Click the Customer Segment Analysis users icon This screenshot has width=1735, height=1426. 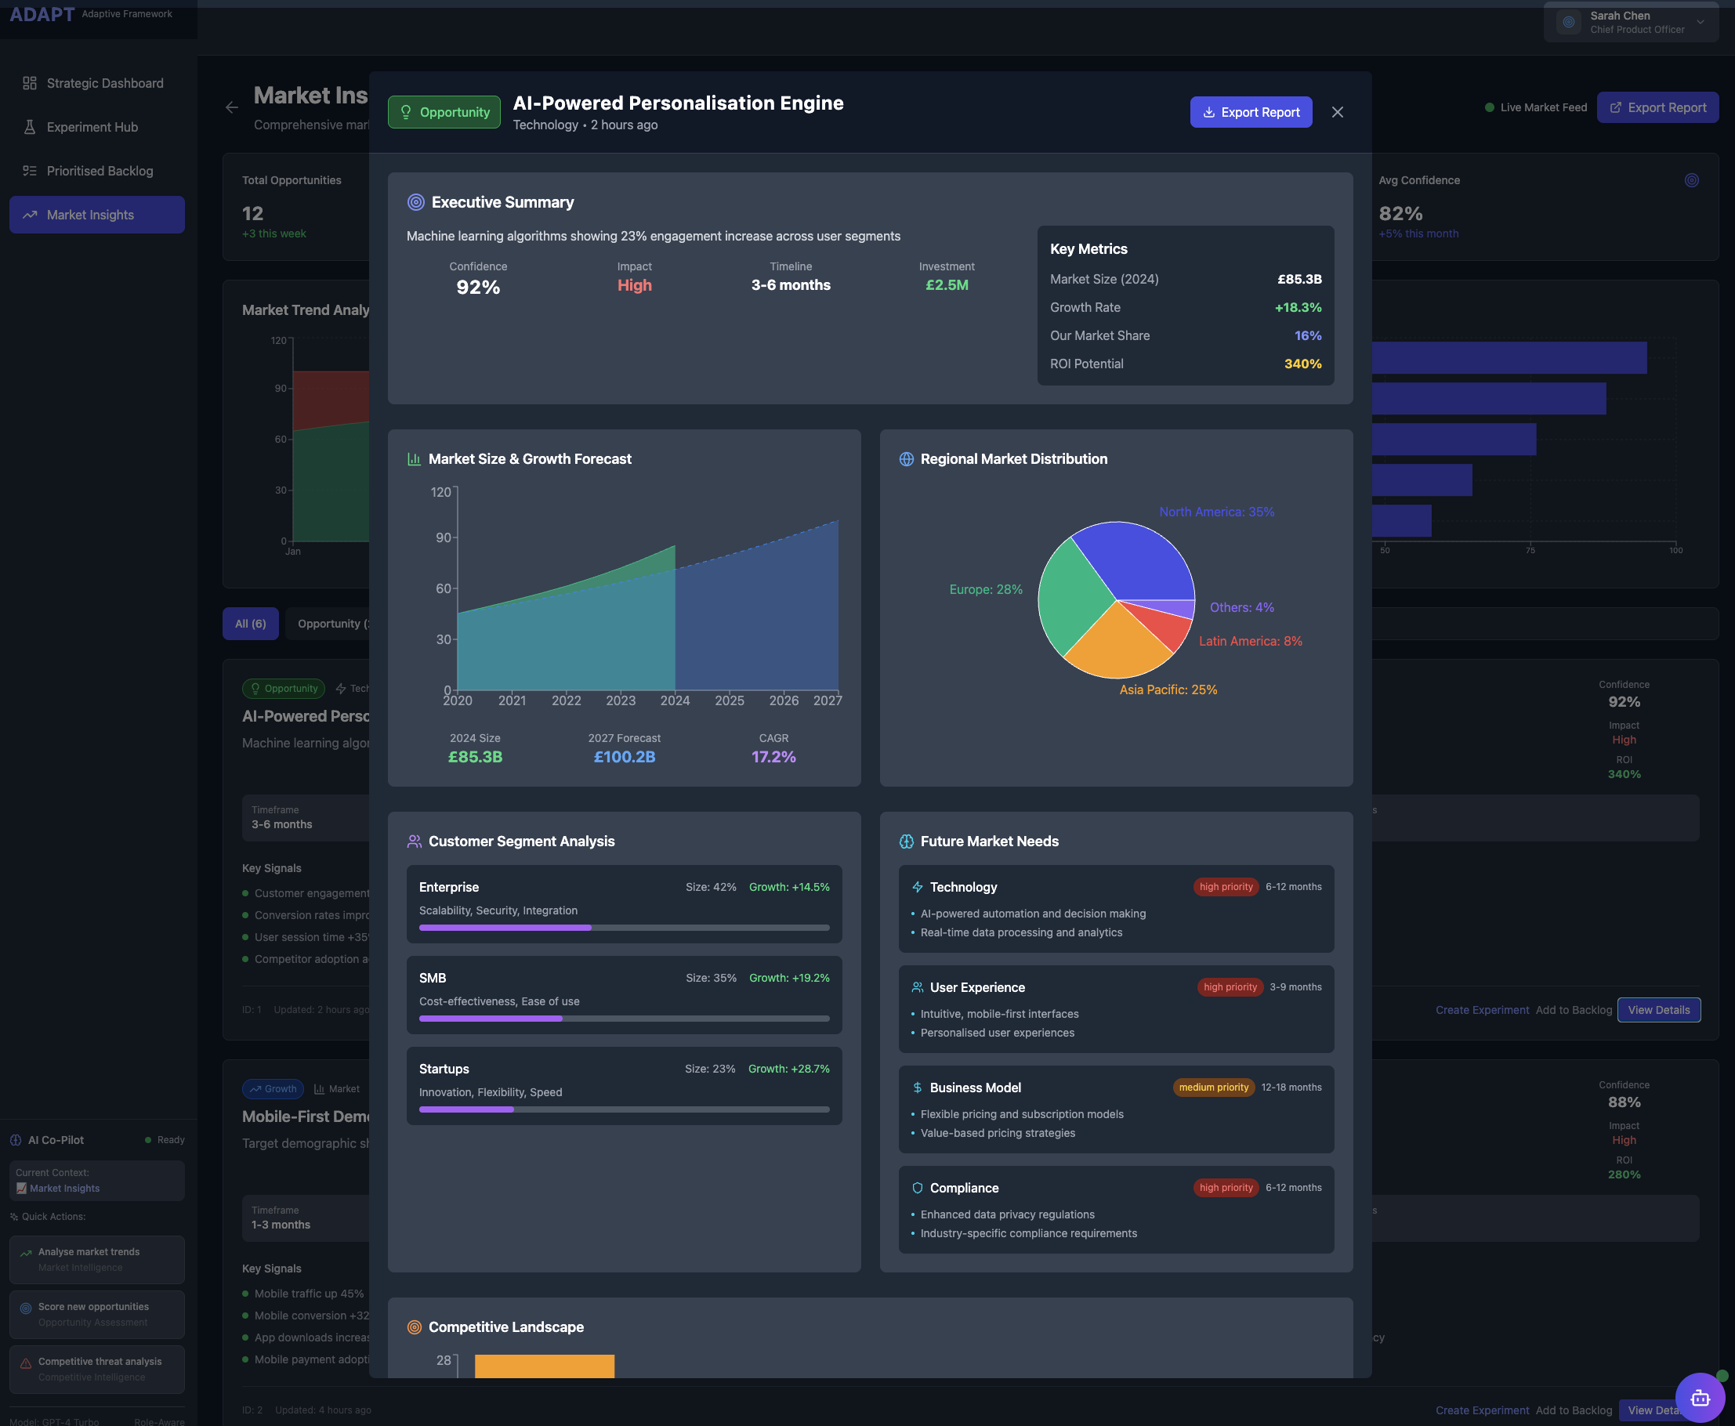pyautogui.click(x=414, y=841)
